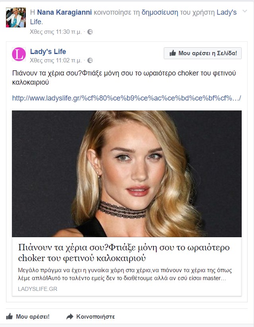Open the post options chevron dropdown
This screenshot has height=327, width=254.
244,11
